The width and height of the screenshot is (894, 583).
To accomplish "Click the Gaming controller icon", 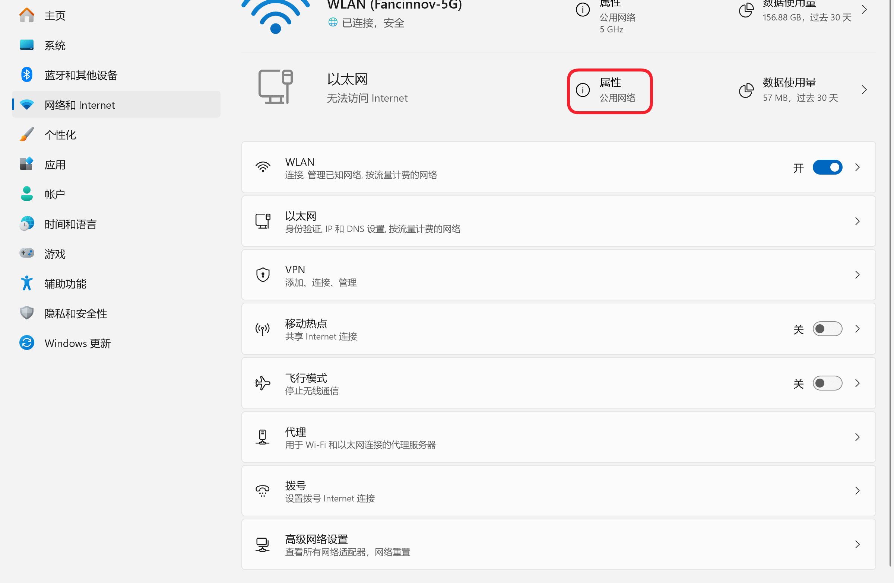I will click(x=26, y=254).
